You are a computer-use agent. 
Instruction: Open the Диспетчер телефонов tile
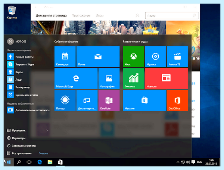[x=87, y=101]
